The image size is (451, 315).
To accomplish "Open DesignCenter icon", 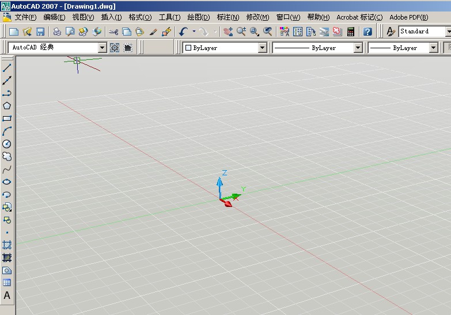I will coord(298,32).
